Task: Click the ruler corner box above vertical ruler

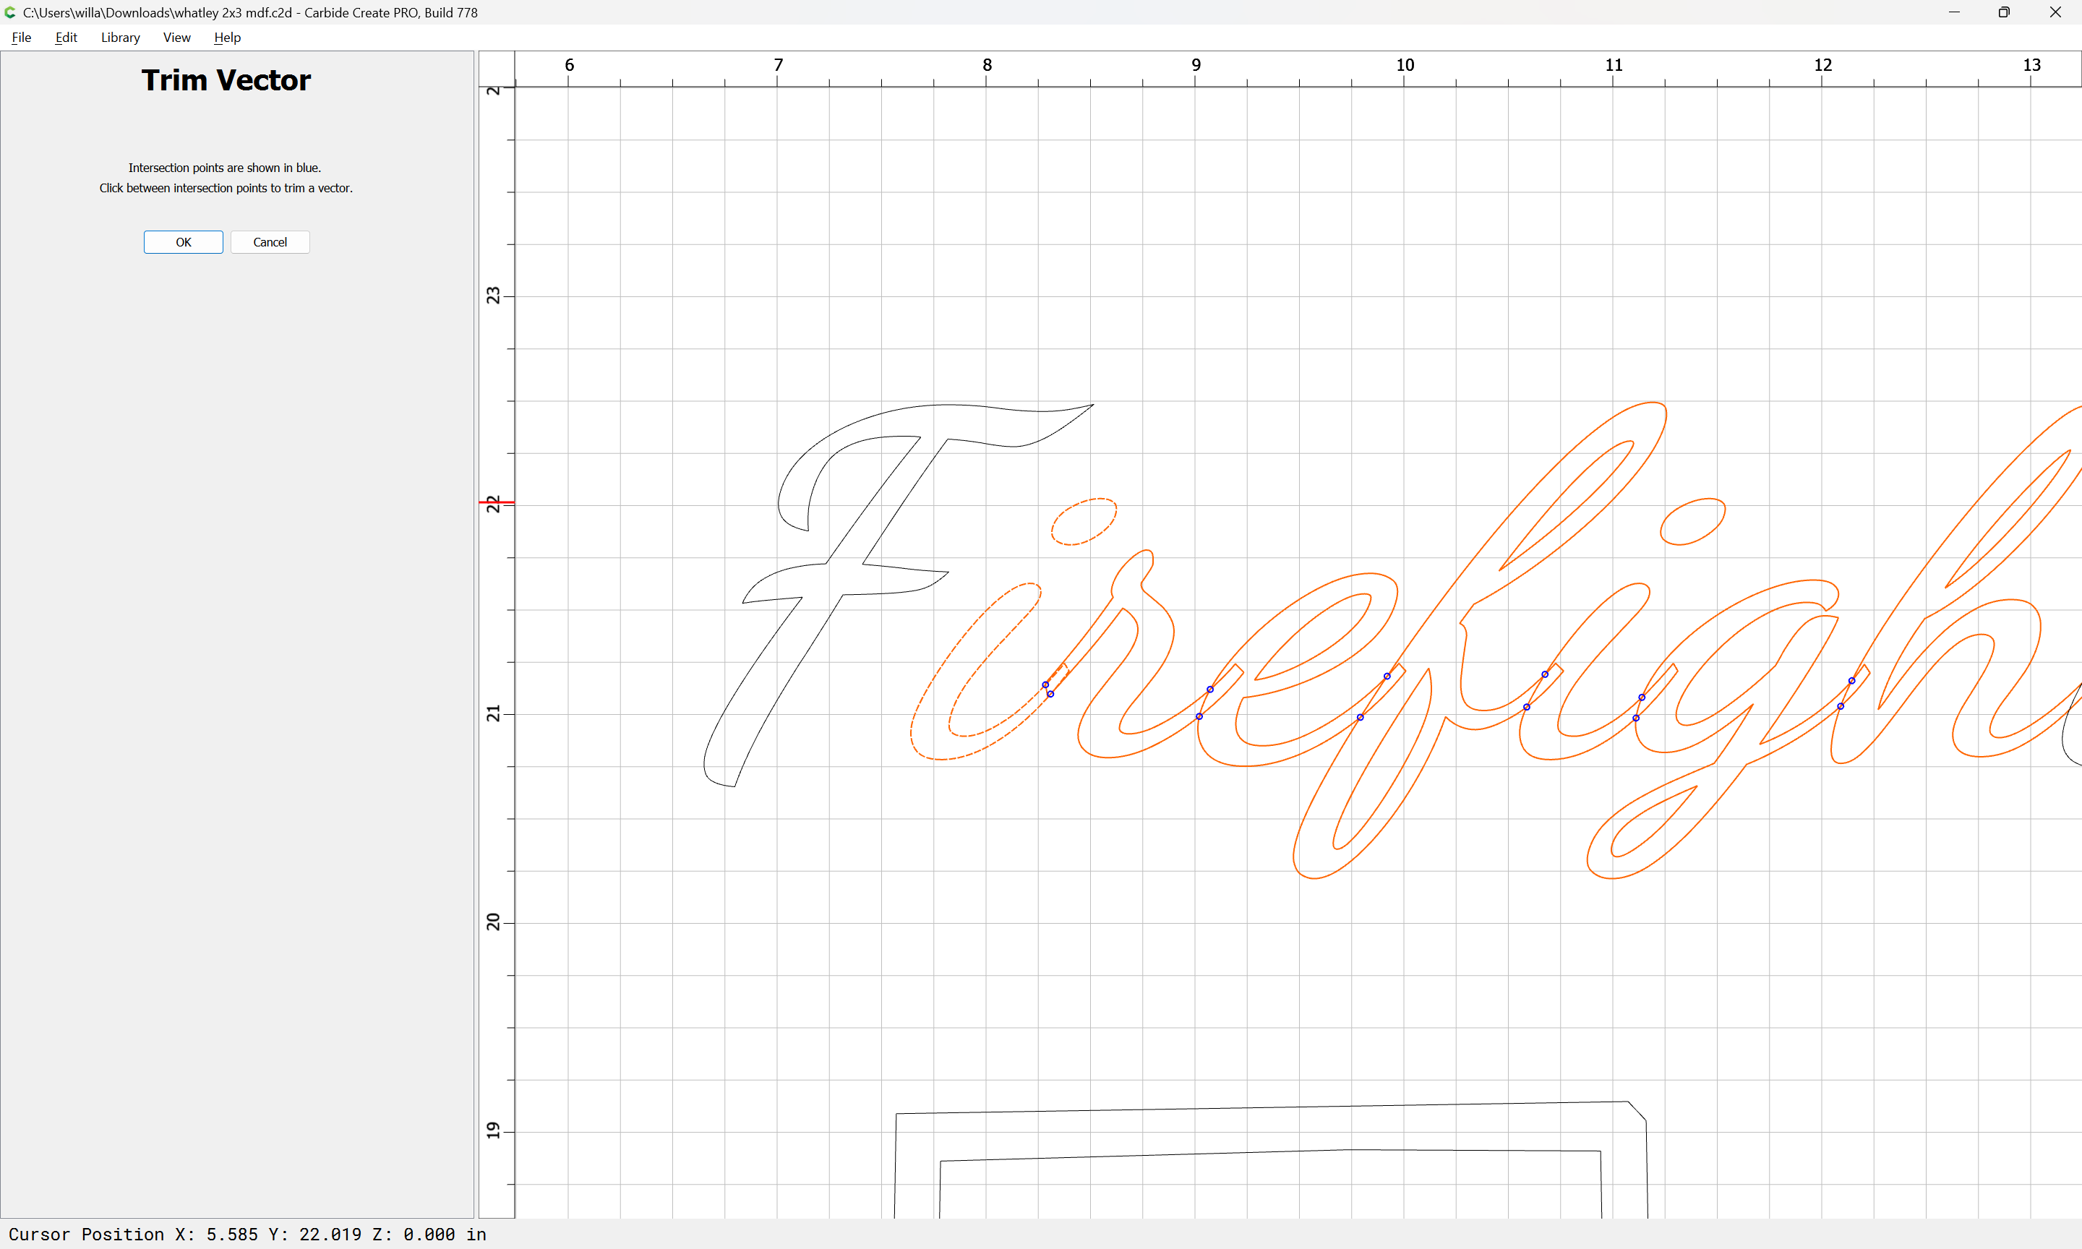Action: [497, 67]
